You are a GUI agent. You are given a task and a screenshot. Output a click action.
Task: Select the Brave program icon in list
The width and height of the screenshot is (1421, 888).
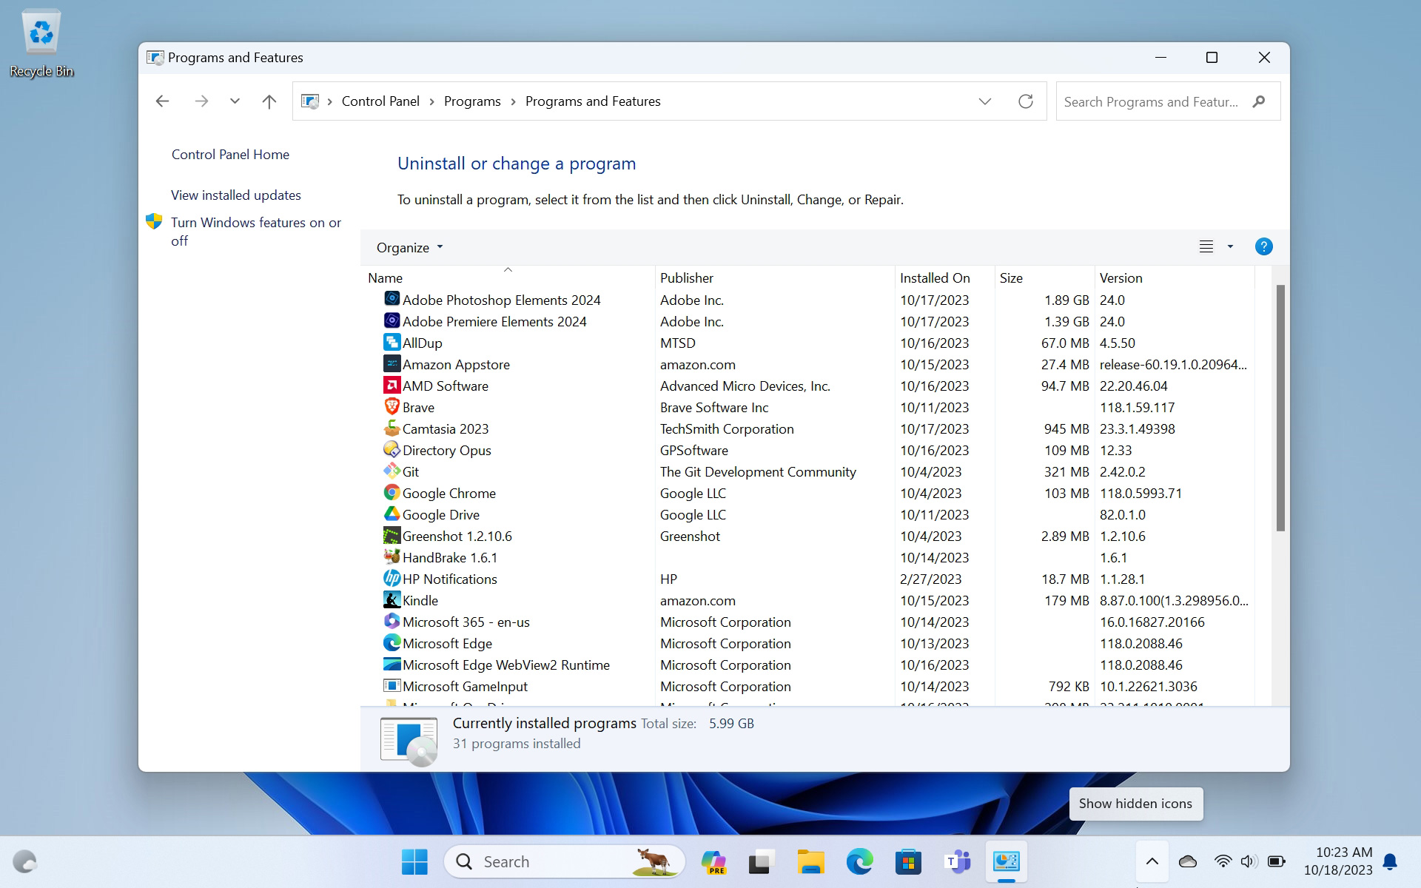[x=392, y=407]
